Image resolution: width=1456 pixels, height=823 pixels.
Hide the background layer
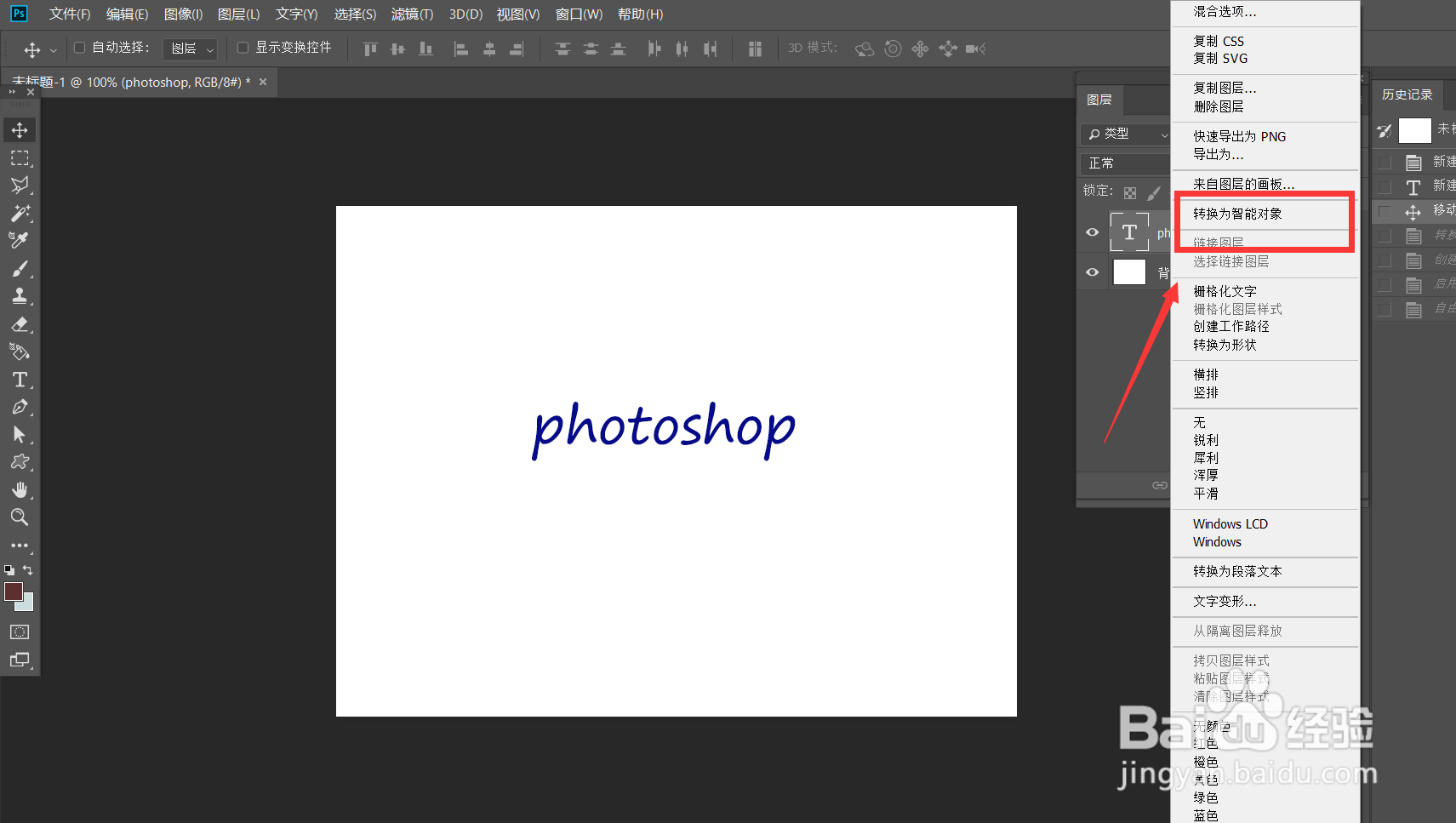click(1093, 272)
